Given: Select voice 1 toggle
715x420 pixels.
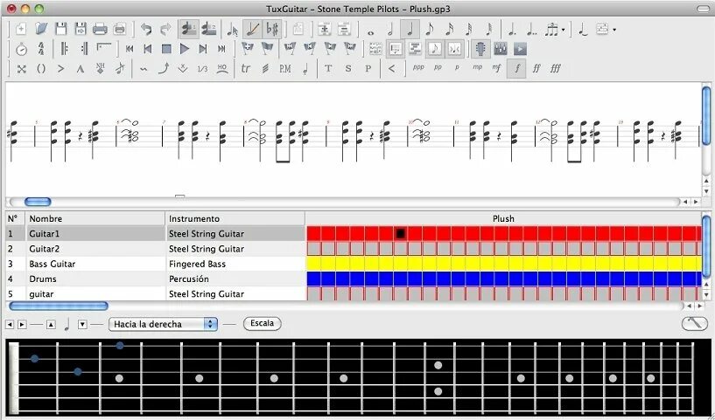Looking at the screenshot, I should pos(188,29).
